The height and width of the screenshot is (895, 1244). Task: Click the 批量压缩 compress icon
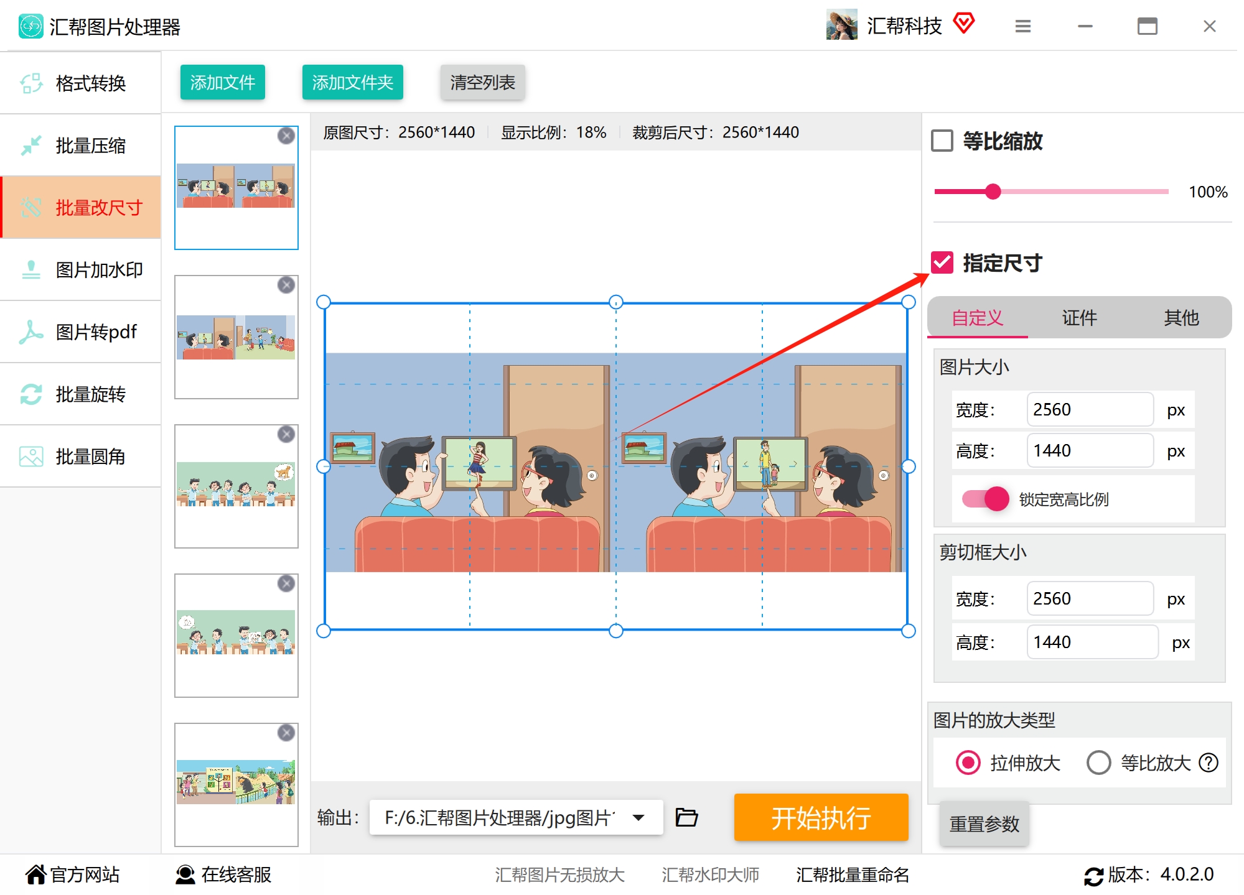point(31,145)
